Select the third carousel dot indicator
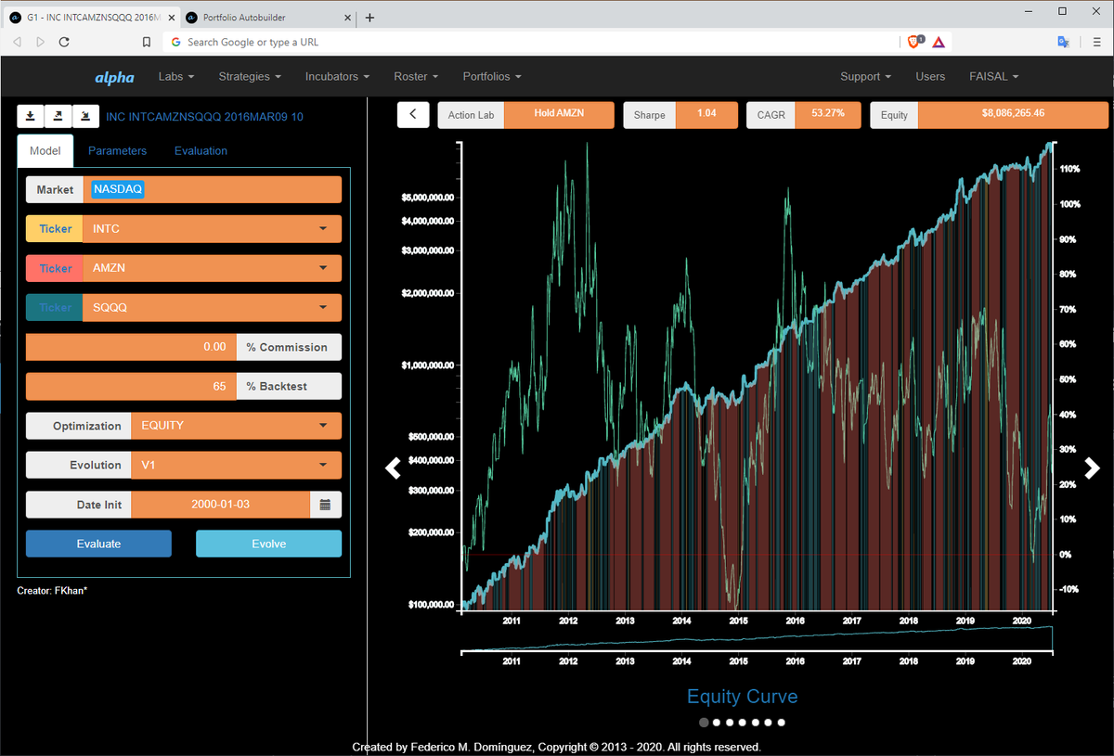The width and height of the screenshot is (1114, 756). pos(730,722)
